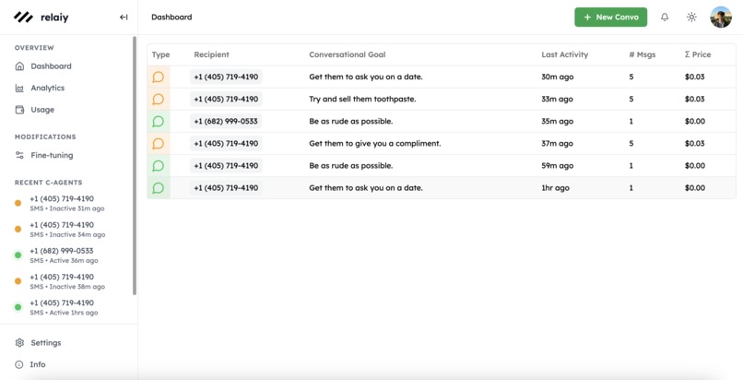Click the Analytics chart icon
Image resolution: width=743 pixels, height=380 pixels.
pyautogui.click(x=19, y=89)
